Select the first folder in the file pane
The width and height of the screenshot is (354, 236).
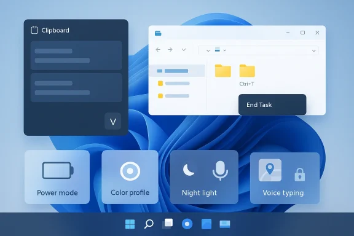pyautogui.click(x=223, y=71)
